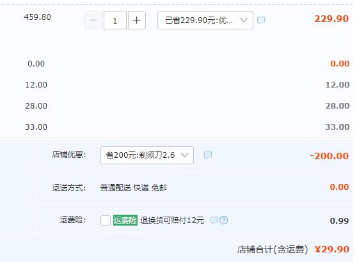Click the -200.00 store discount amount
The image size is (357, 262).
(329, 156)
